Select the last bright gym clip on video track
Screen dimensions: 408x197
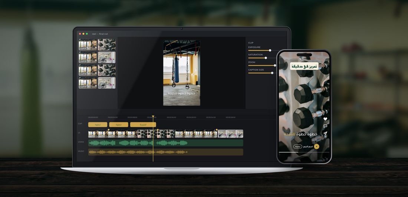tap(230, 134)
